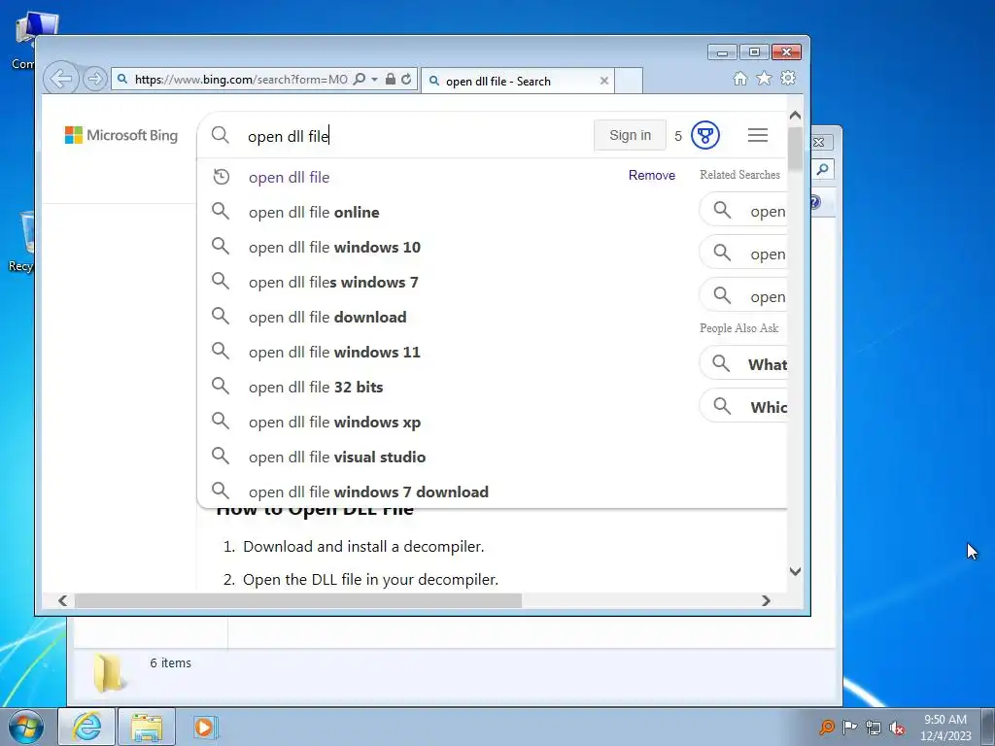Launch Windows Media Player from taskbar
This screenshot has width=995, height=746.
(205, 727)
